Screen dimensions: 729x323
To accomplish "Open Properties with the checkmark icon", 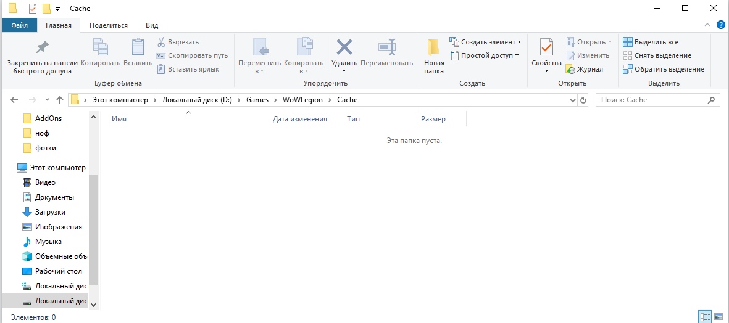I will click(x=546, y=48).
